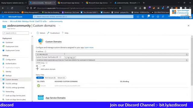193x108 pixels.
Task: Open Custom domains in the sidebar
Action: 11,79
